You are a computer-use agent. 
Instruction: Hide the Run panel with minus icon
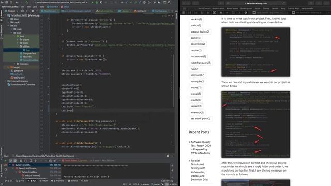[x=172, y=156]
